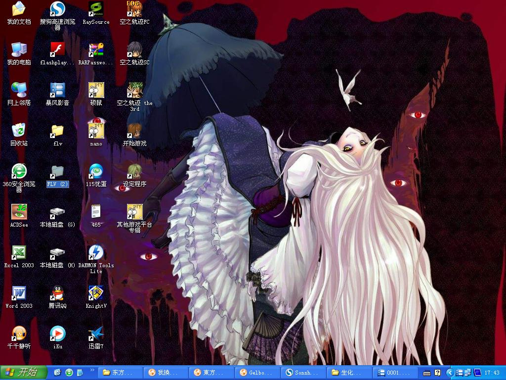The height and width of the screenshot is (380, 506).
Task: Open the Local Disk (G) shortcut
Action: (57, 212)
